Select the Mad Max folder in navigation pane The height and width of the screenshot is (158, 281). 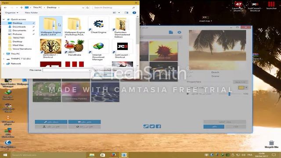coord(18,45)
